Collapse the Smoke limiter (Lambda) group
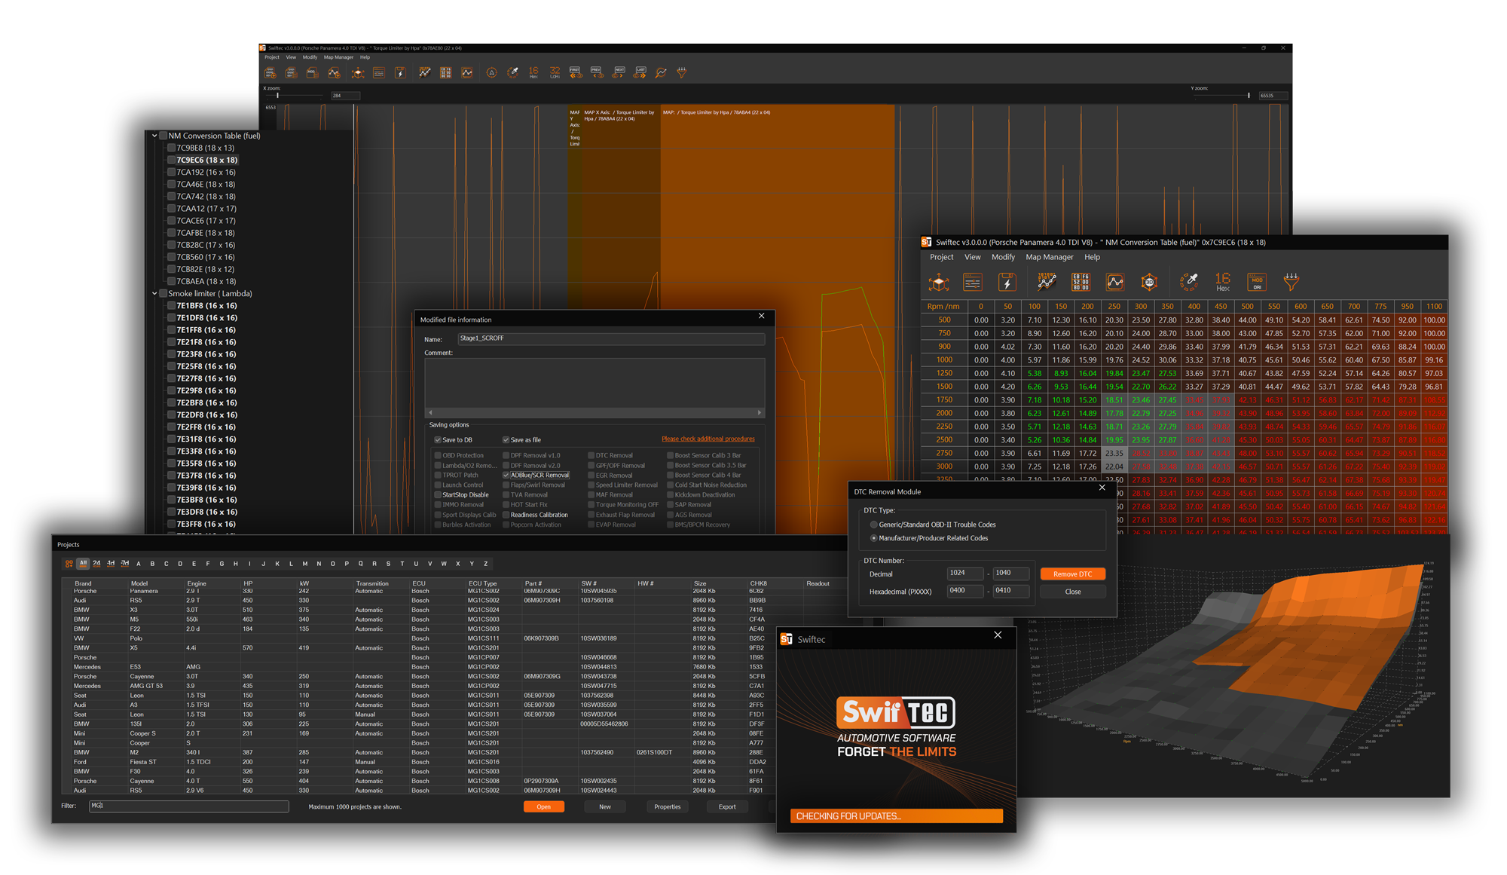 tap(154, 293)
